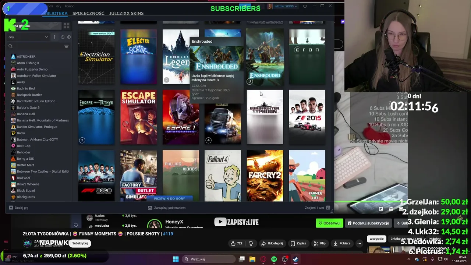This screenshot has width=471, height=265.
Task: Click 'Bad North: Jotunn Edition' text
Action: (36, 101)
